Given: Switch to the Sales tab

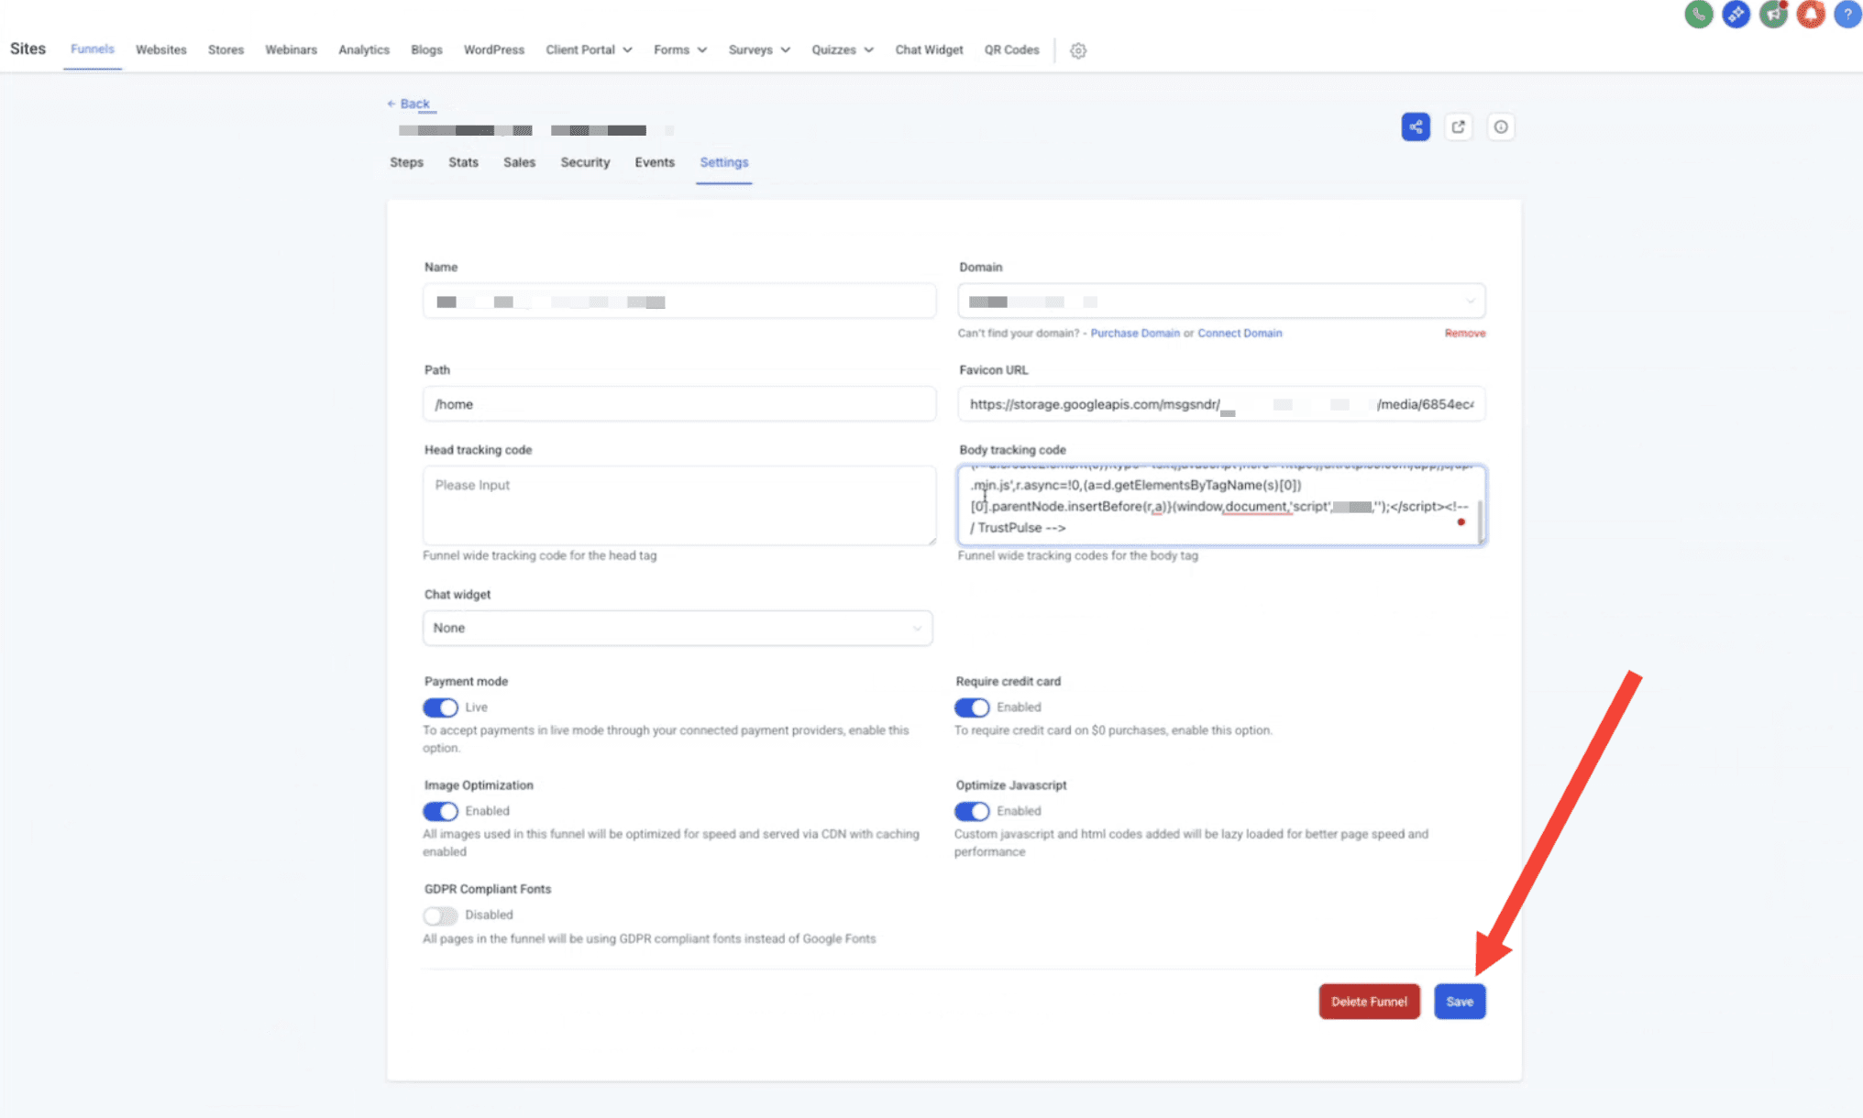Looking at the screenshot, I should tap(519, 162).
